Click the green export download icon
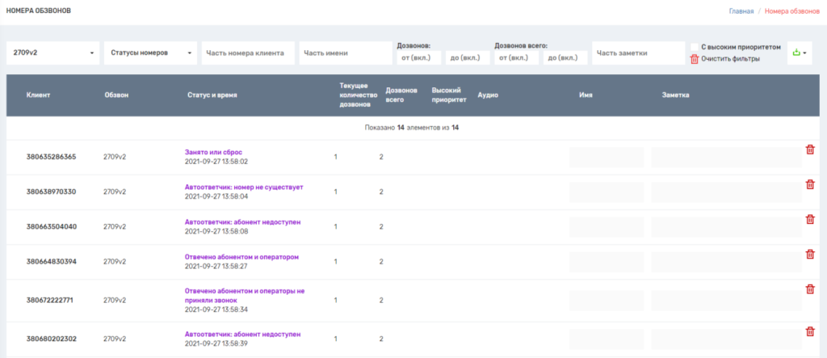This screenshot has height=358, width=827. [x=796, y=53]
